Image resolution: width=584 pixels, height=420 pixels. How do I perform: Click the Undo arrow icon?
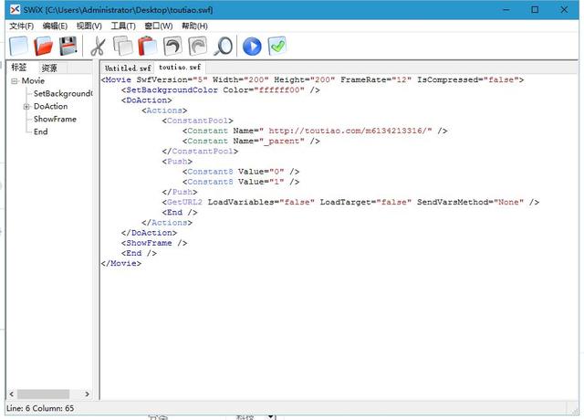pyautogui.click(x=172, y=46)
